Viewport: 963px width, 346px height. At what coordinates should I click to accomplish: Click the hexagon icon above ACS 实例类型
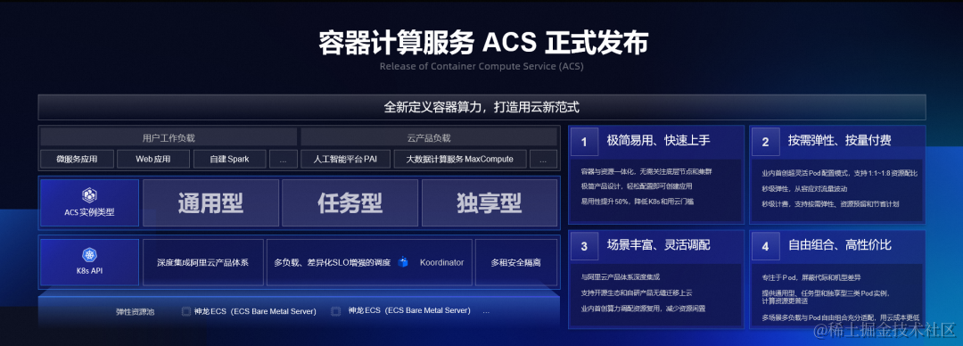[89, 195]
